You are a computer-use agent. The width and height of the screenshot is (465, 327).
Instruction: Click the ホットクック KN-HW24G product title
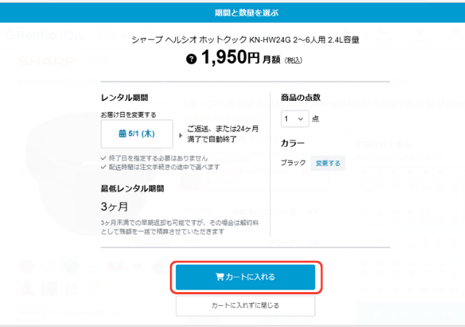tap(246, 39)
